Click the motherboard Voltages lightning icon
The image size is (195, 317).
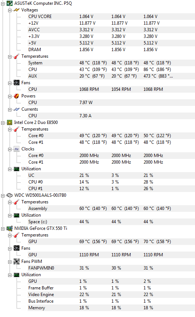click(17, 10)
